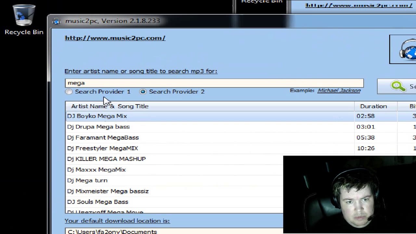Click the music2pc title bar app icon
The image size is (416, 234).
click(57, 21)
